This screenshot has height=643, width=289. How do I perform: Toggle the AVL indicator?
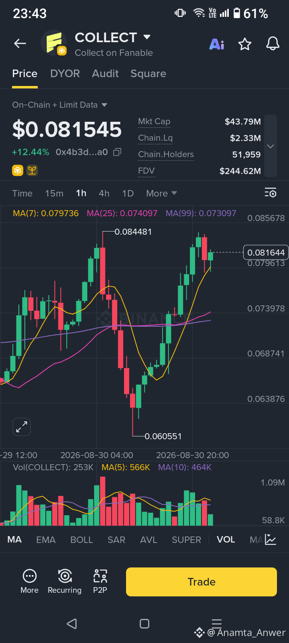click(x=149, y=540)
